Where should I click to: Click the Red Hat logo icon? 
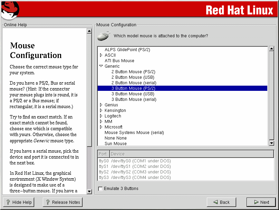(x=10, y=10)
